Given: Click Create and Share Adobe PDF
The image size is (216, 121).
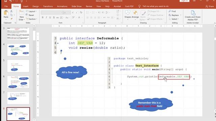Looking at the screenshot, I should coord(193,15).
